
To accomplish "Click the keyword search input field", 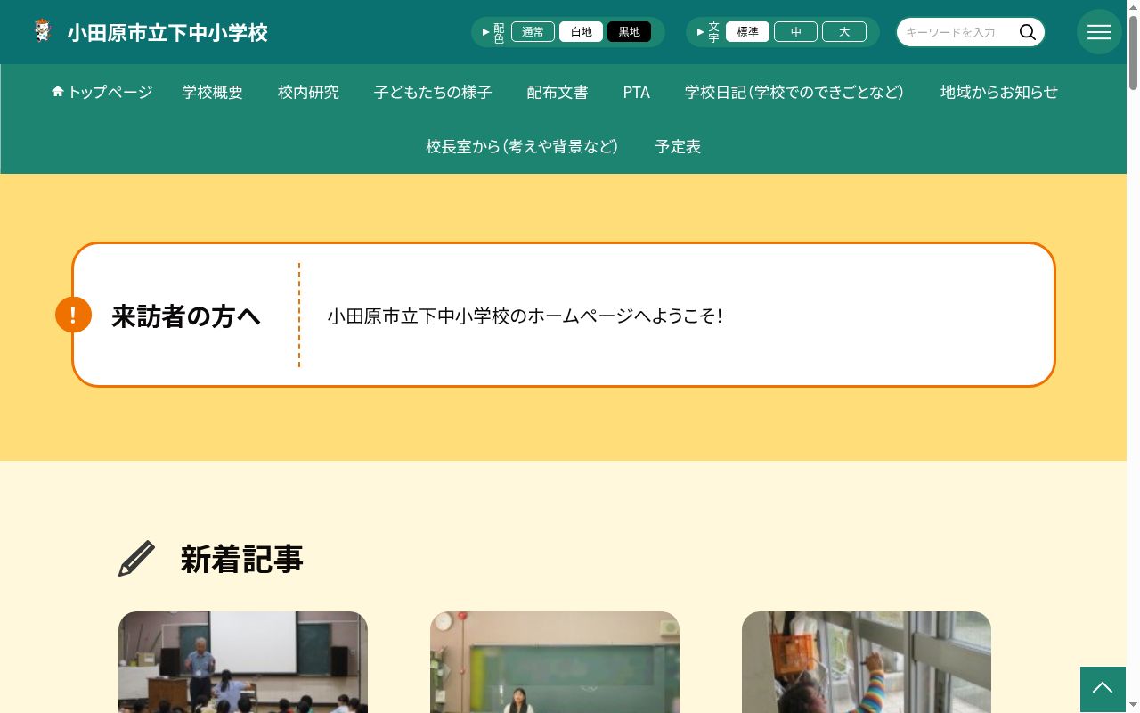I will coord(957,32).
